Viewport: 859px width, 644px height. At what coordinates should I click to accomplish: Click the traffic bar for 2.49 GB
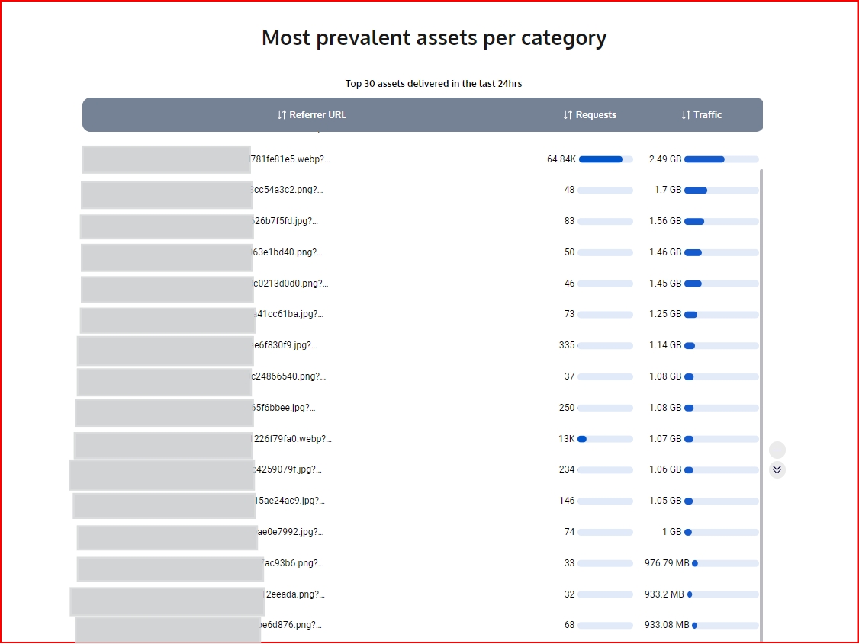[721, 159]
